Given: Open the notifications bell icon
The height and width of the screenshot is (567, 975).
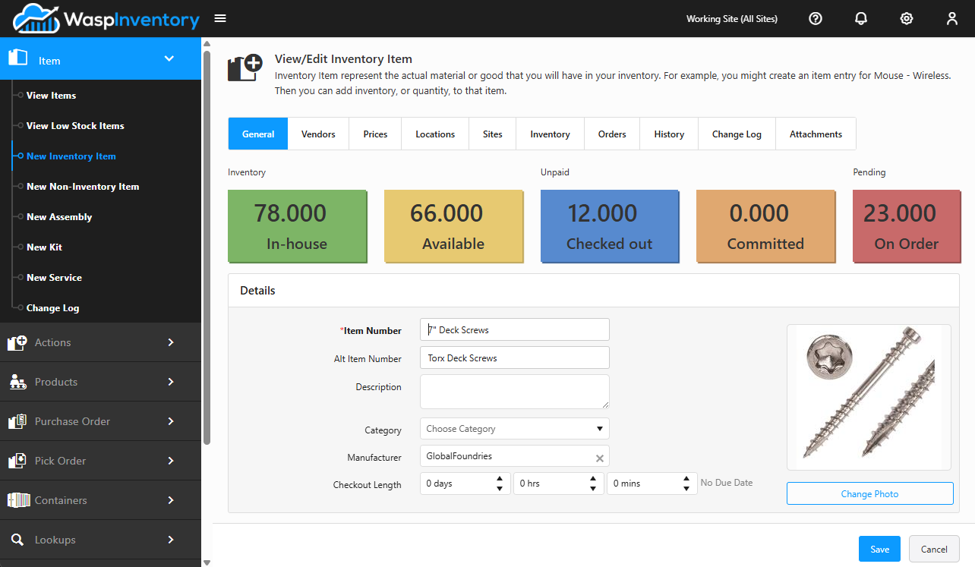Looking at the screenshot, I should click(861, 18).
